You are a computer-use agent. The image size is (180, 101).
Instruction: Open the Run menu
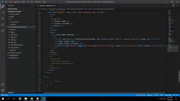(x=32, y=2)
